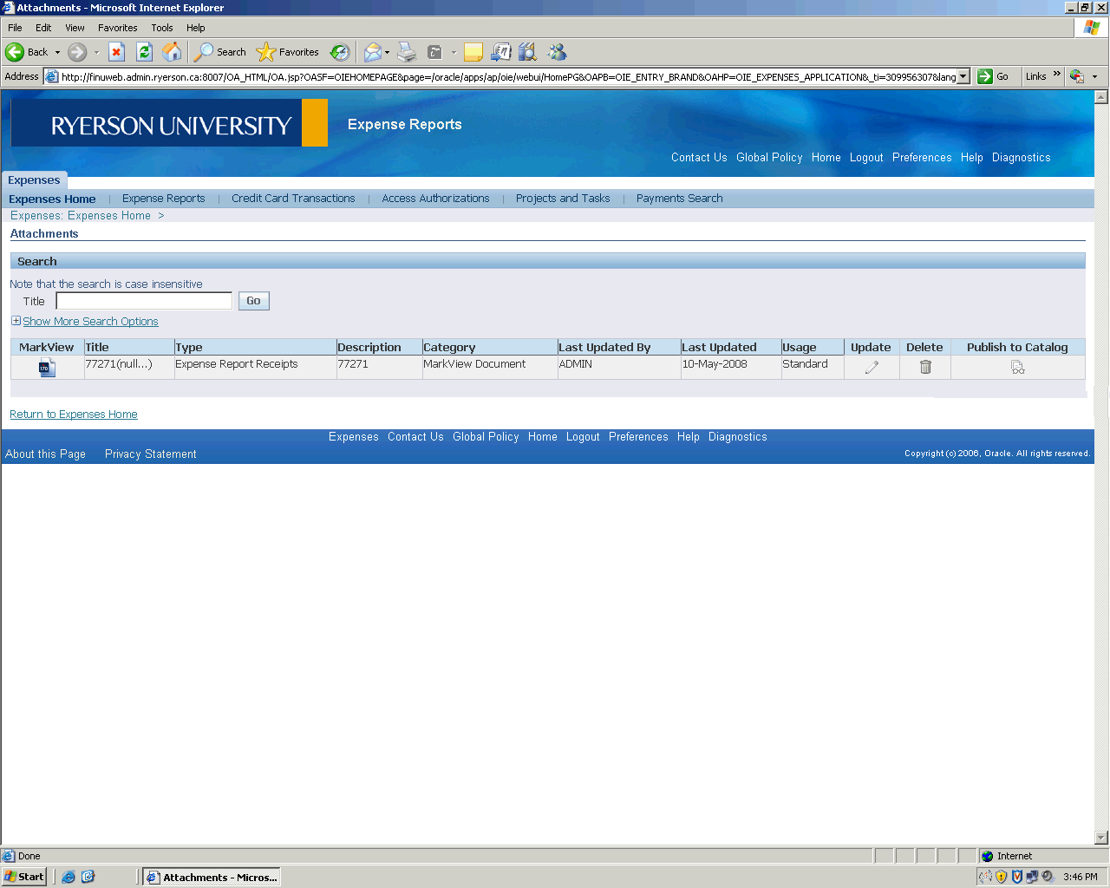Open the Mail toolbar dropdown

pos(387,52)
